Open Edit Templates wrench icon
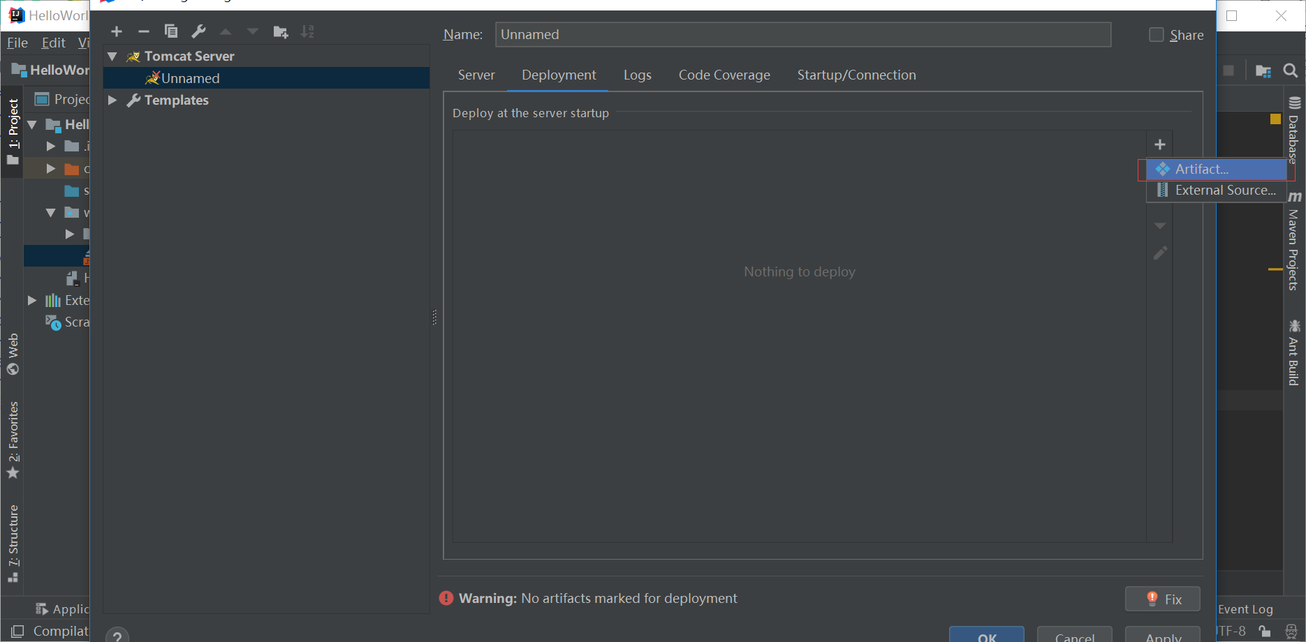1306x642 pixels. 198,31
